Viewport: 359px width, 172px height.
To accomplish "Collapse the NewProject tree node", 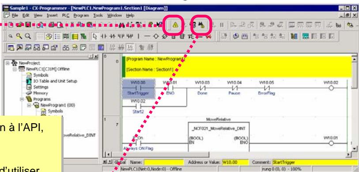I will pyautogui.click(x=8, y=63).
